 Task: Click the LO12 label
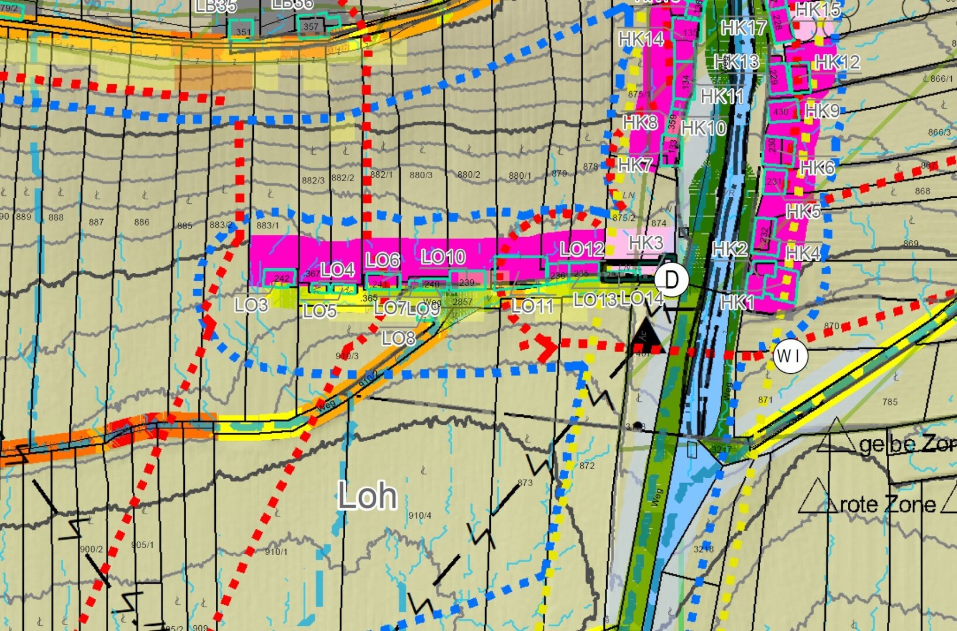click(x=581, y=249)
